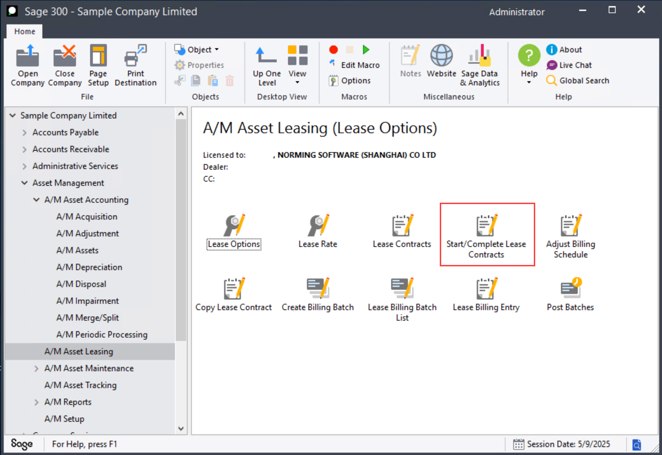Image resolution: width=662 pixels, height=455 pixels.
Task: Run macro with green play icon
Action: pos(366,50)
